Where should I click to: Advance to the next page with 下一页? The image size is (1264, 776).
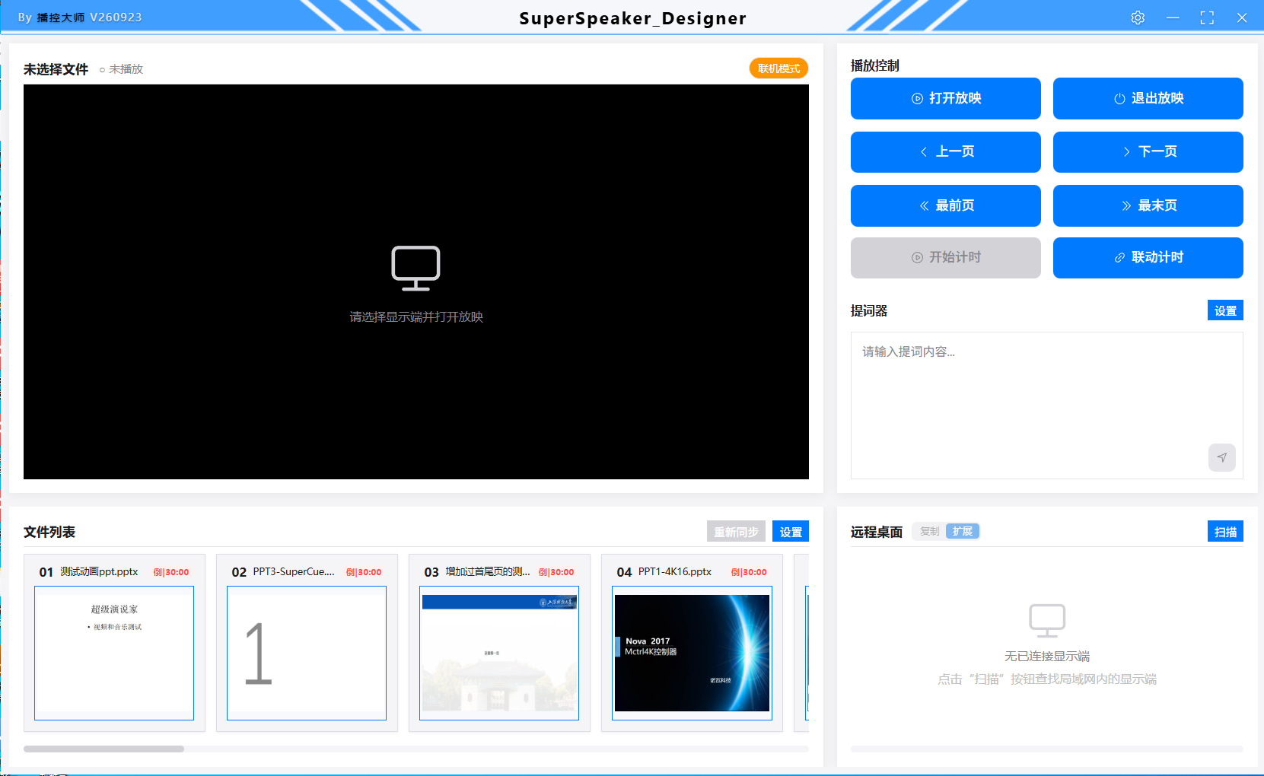pos(1148,151)
